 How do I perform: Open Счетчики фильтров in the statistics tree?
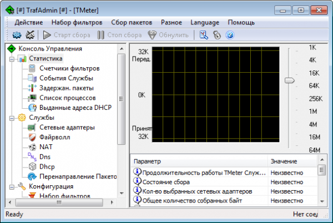pos(69,68)
